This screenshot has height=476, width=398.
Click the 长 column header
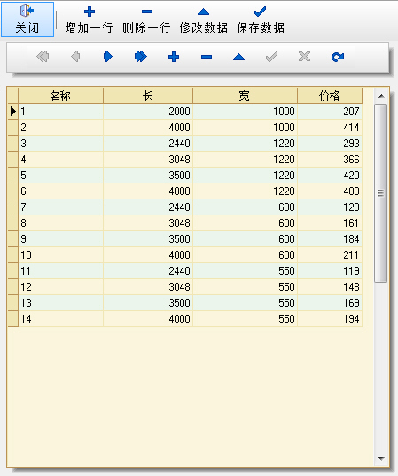[148, 96]
